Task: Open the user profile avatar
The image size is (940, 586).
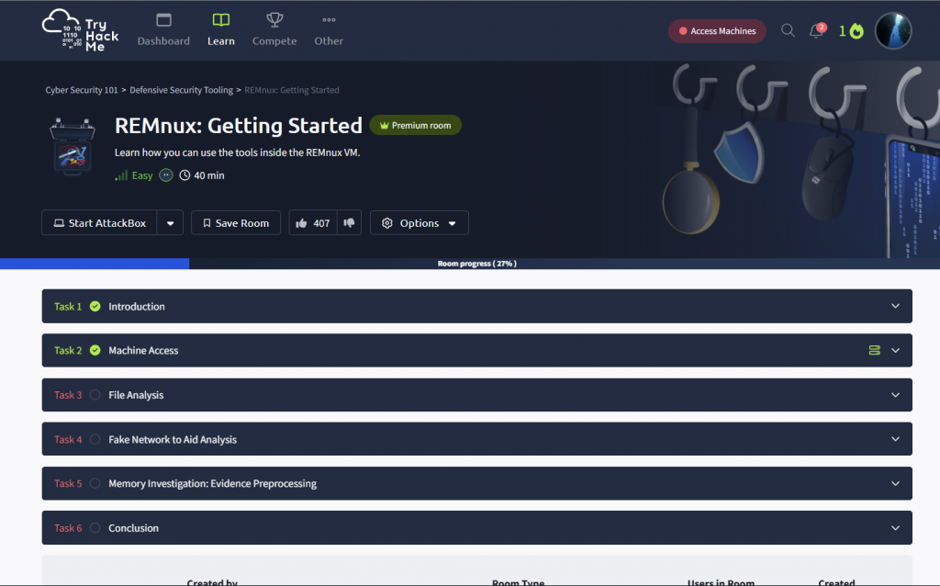Action: coord(892,30)
